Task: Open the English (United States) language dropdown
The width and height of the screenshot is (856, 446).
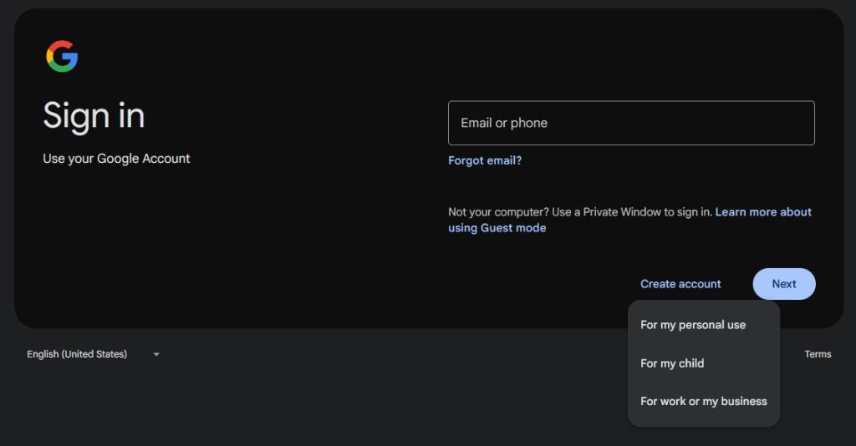Action: point(93,354)
